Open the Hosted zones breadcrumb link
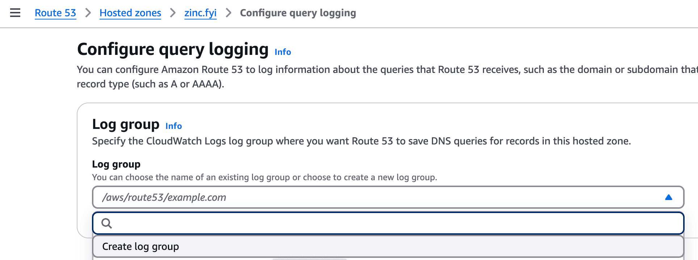 pos(130,13)
